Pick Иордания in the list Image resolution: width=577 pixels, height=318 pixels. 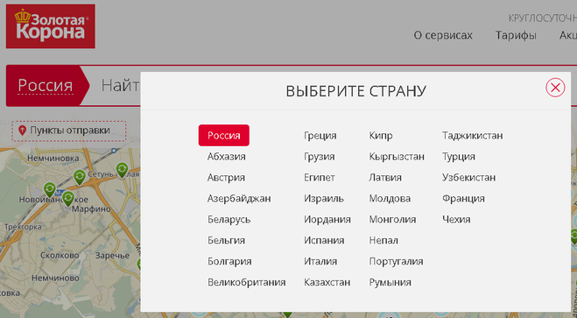(x=327, y=219)
